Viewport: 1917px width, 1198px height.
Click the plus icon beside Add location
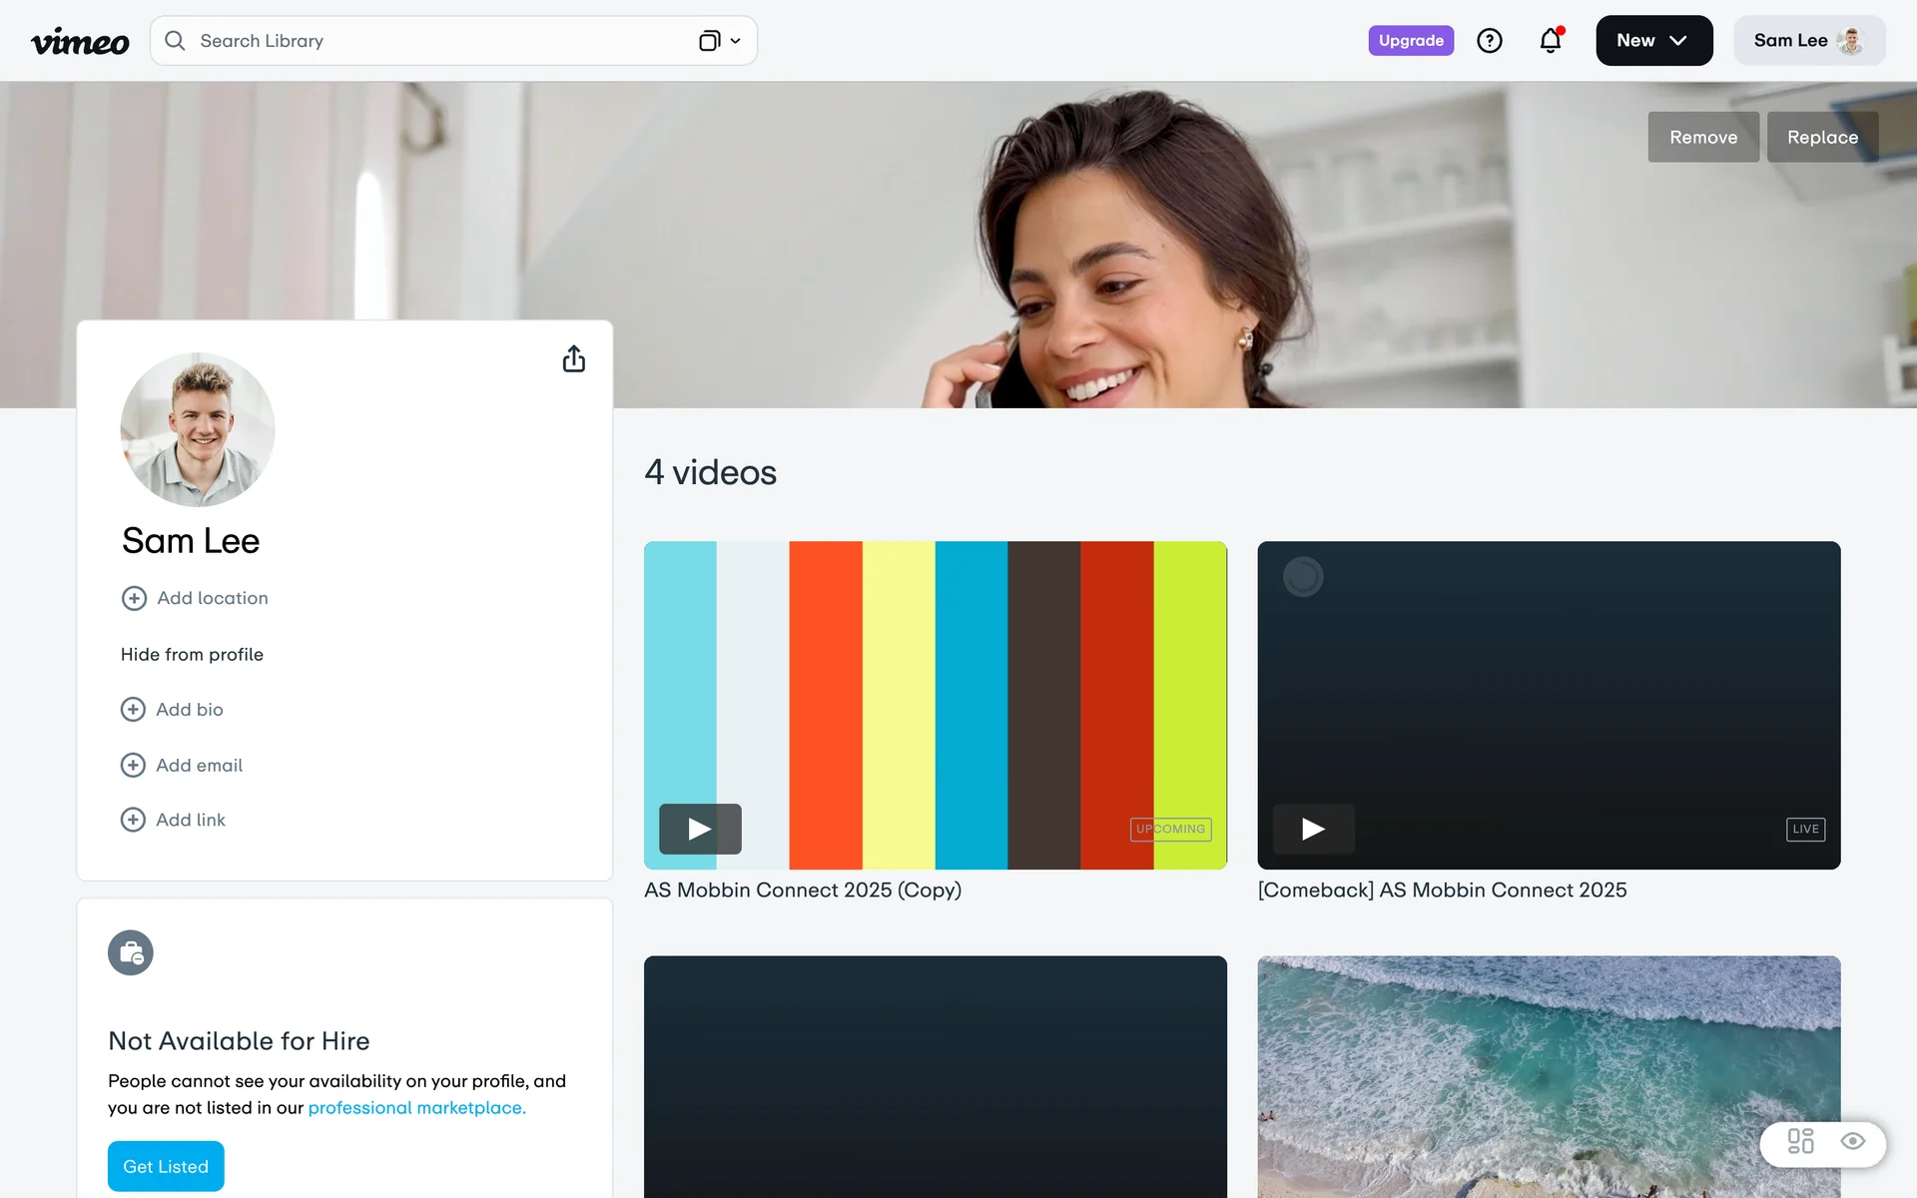(x=134, y=598)
